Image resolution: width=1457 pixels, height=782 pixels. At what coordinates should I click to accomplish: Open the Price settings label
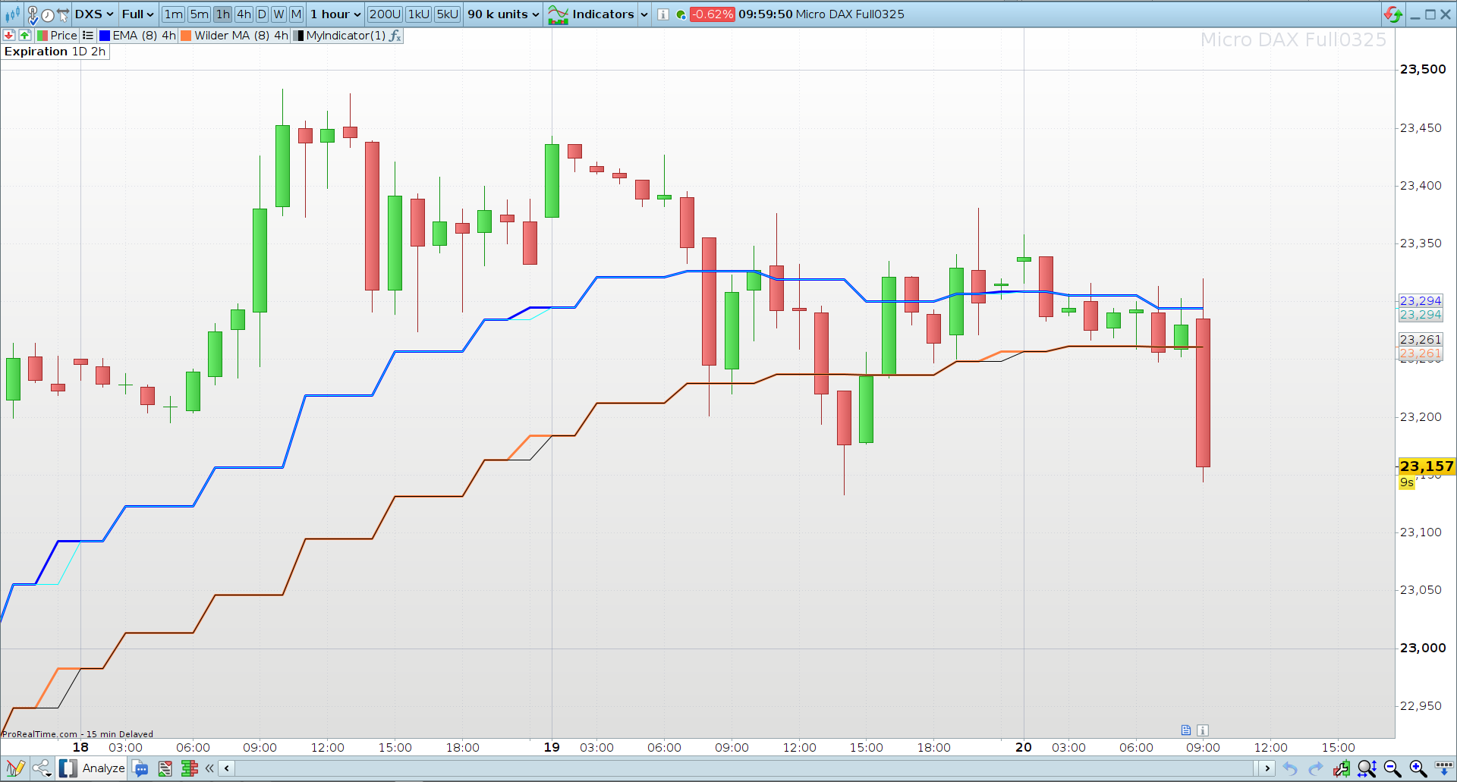(x=64, y=36)
